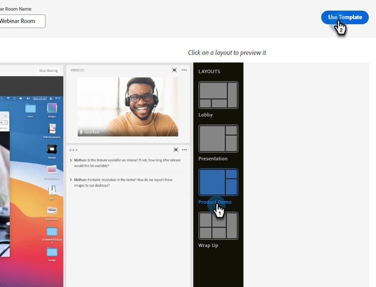Open Video pod options menu
The image size is (376, 287).
pyautogui.click(x=184, y=70)
